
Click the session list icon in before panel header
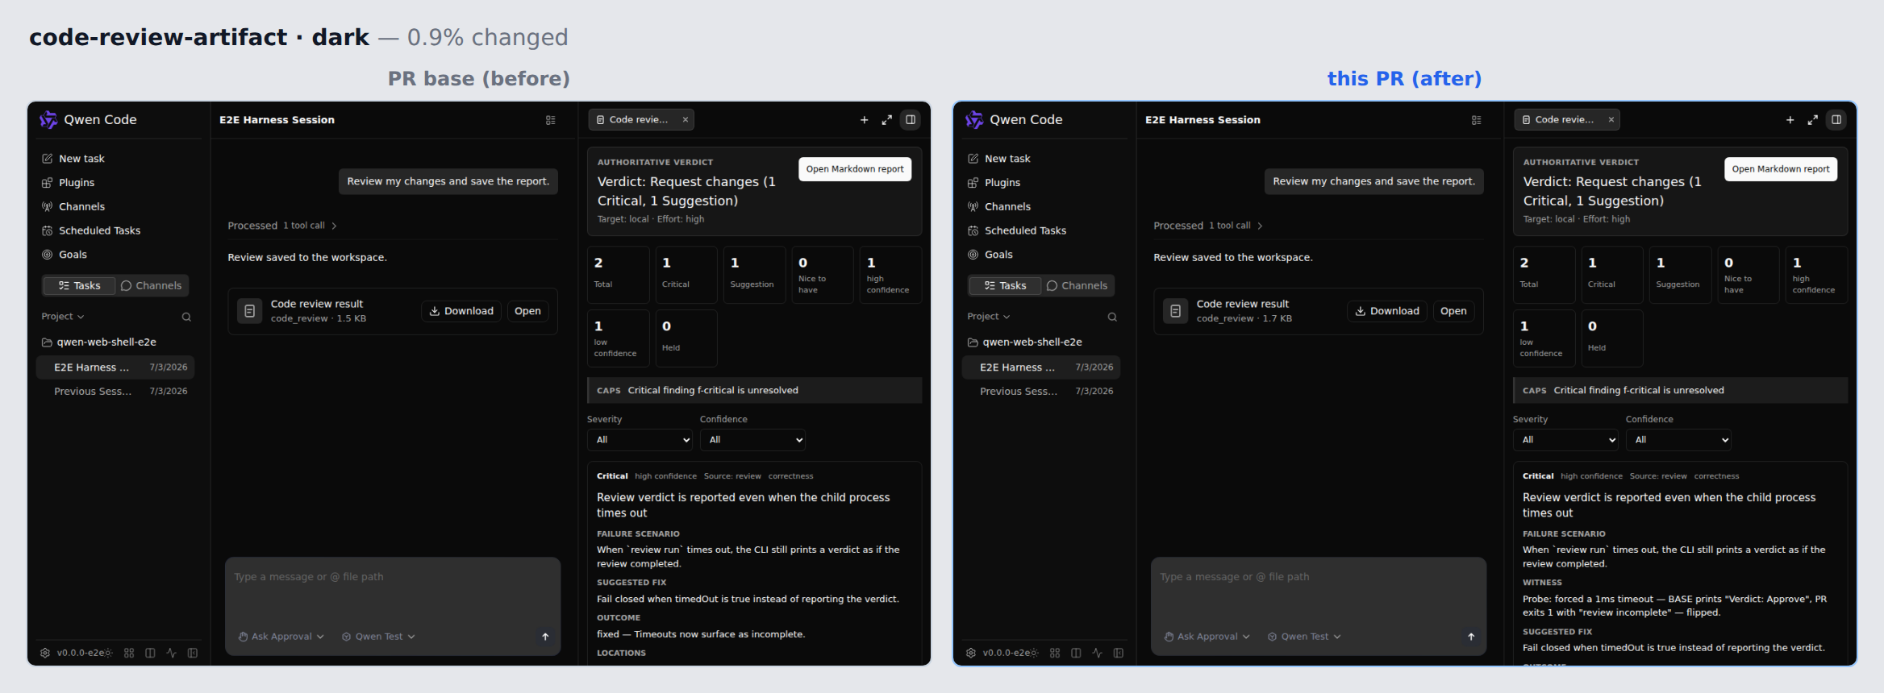tap(551, 120)
